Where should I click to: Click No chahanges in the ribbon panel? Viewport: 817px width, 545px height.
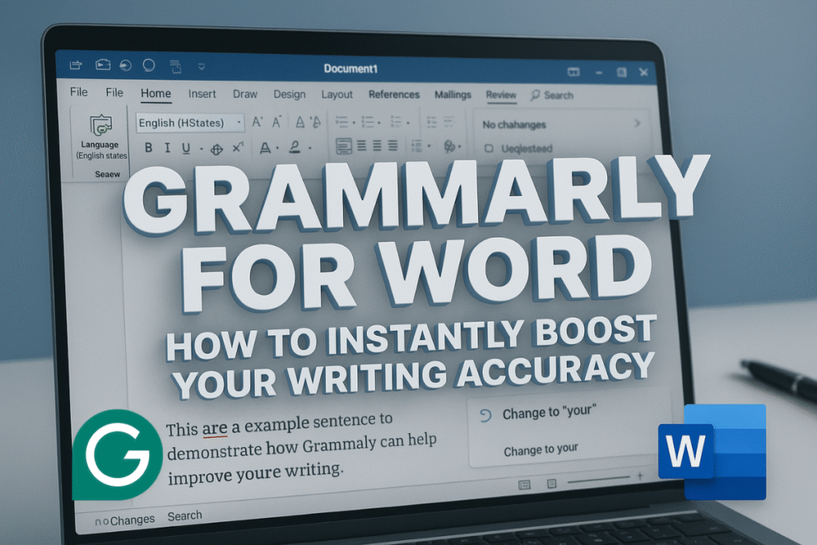click(x=515, y=124)
